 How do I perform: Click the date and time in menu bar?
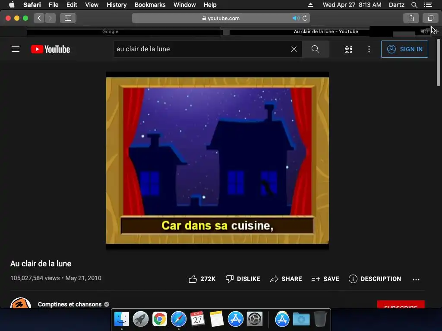point(352,5)
